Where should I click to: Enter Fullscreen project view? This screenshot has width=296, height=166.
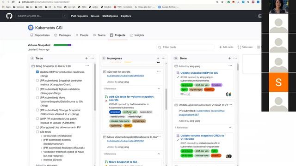(245, 47)
